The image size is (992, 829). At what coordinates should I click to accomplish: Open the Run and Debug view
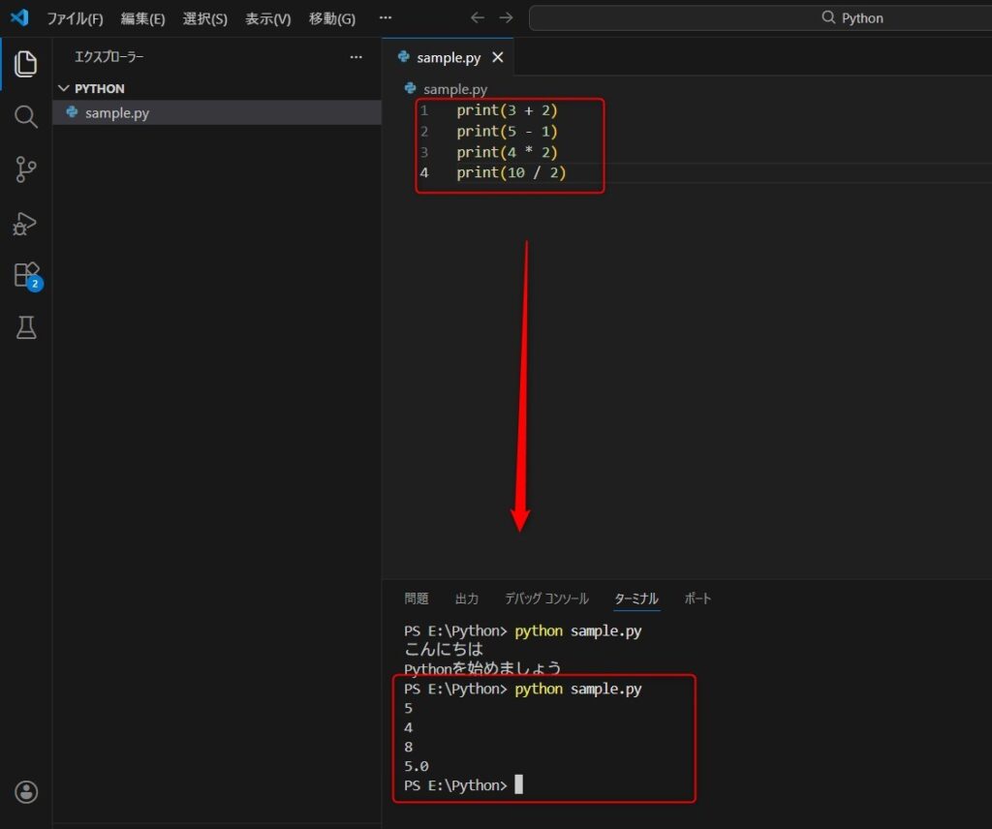(x=25, y=224)
